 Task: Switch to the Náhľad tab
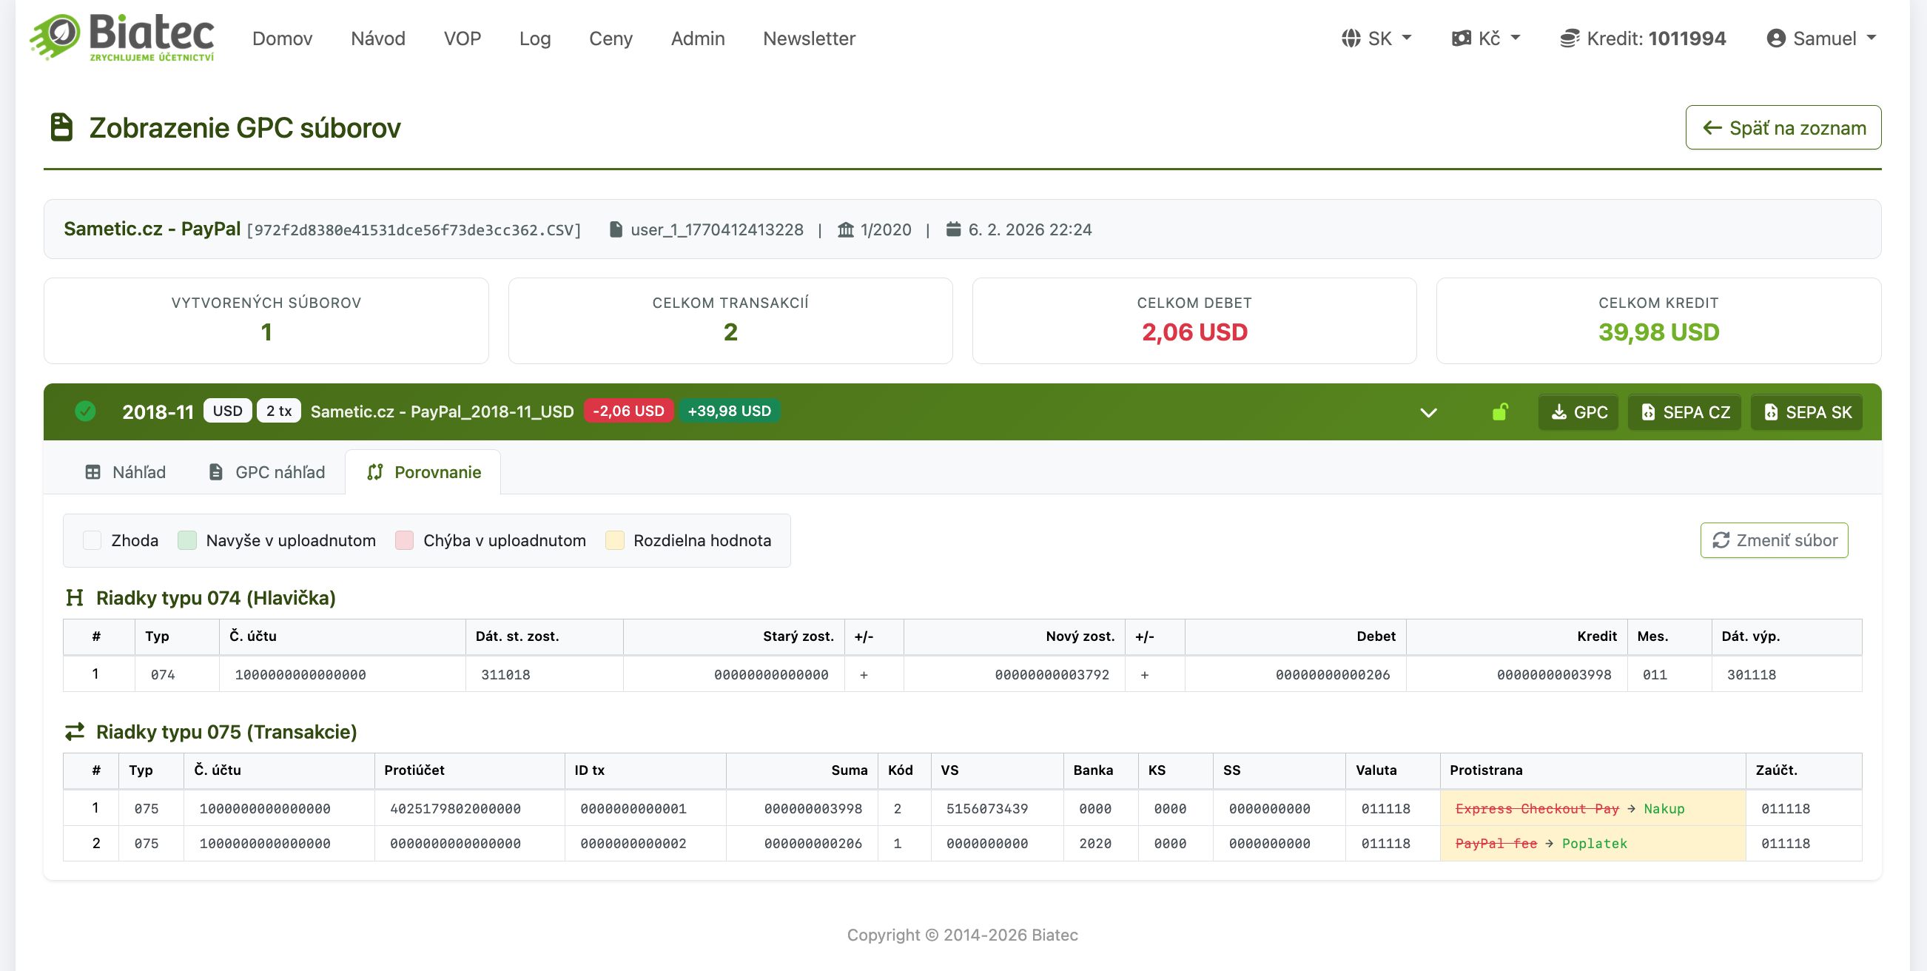click(125, 472)
